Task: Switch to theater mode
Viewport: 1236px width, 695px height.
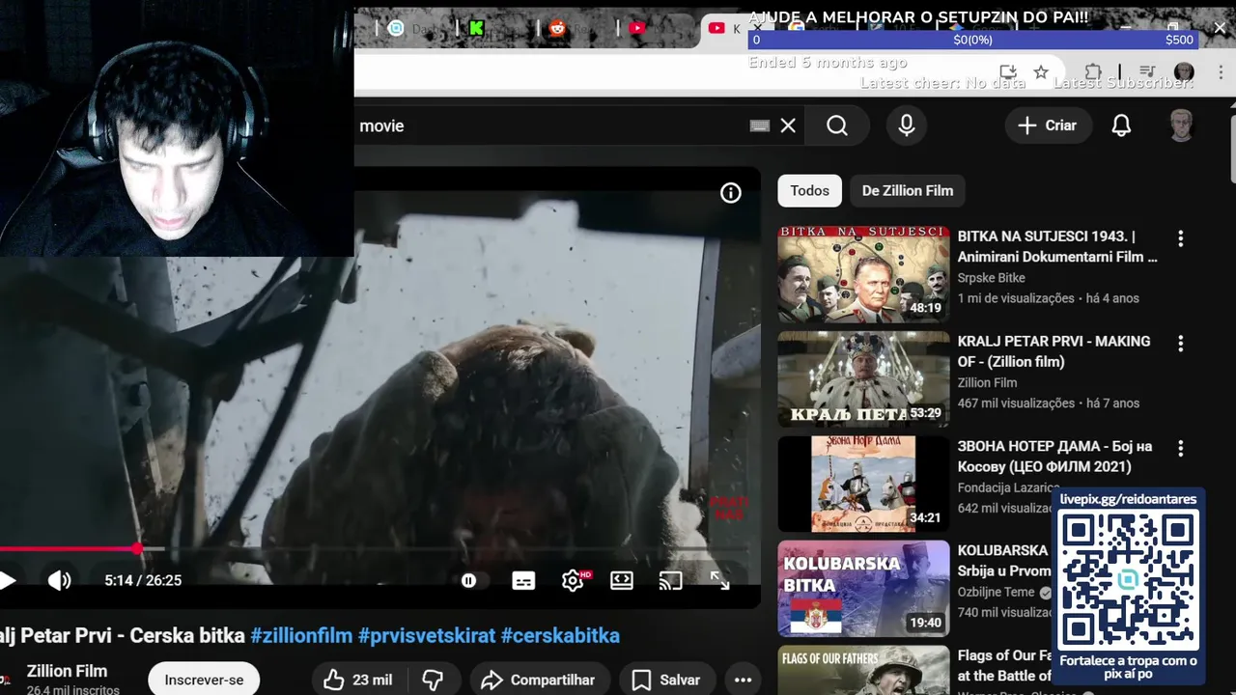Action: click(x=622, y=580)
